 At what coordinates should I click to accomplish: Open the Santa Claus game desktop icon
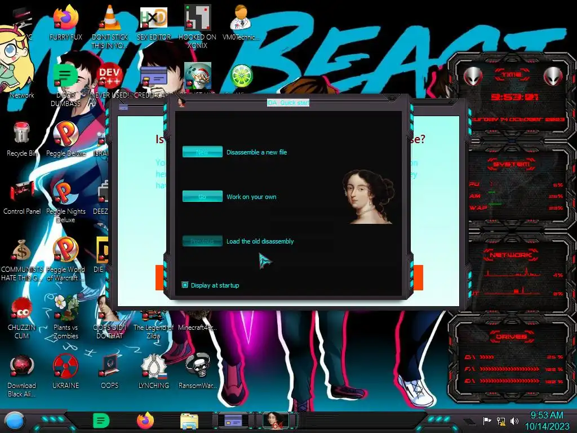[197, 76]
